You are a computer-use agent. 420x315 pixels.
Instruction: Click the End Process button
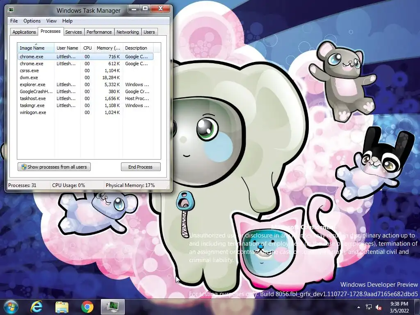(141, 167)
